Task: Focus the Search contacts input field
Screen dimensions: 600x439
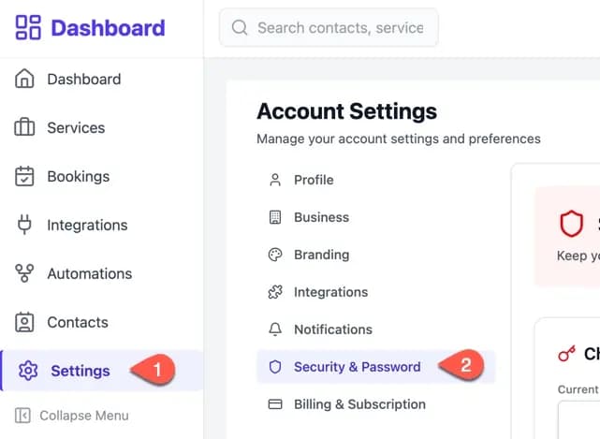Action: 329,27
